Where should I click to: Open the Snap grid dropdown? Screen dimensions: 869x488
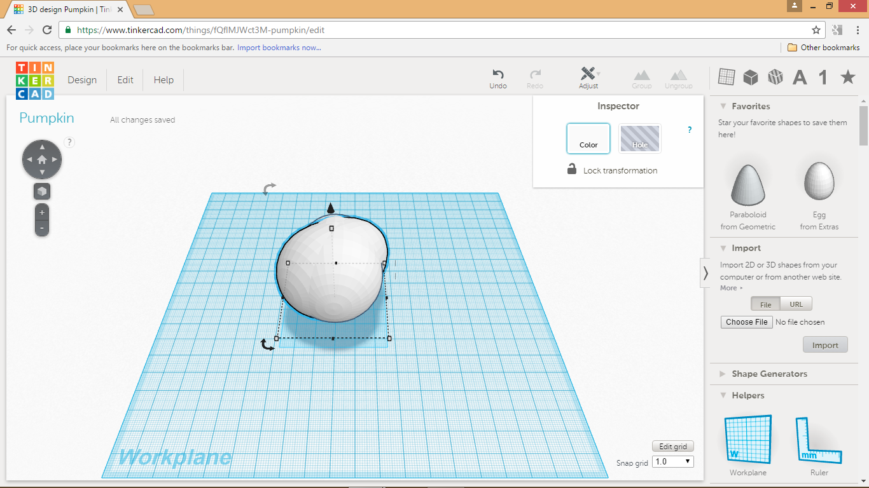coord(672,461)
